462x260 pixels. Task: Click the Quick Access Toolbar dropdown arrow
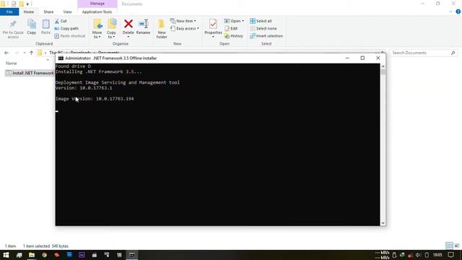point(27,4)
